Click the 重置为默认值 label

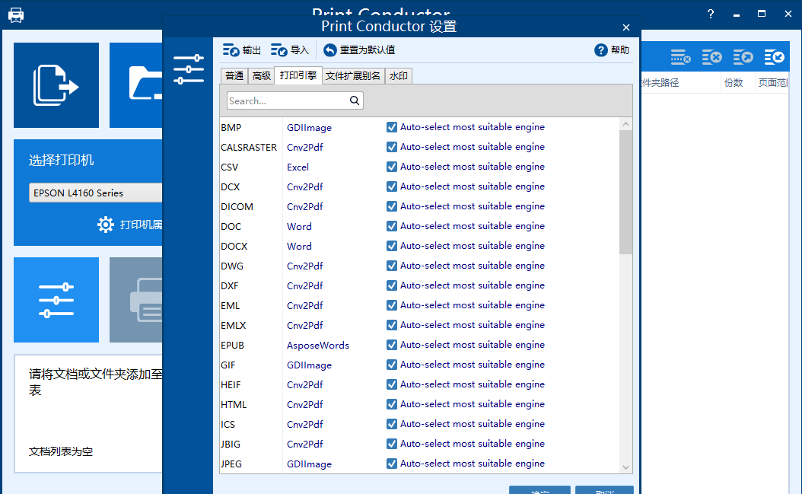[x=368, y=50]
